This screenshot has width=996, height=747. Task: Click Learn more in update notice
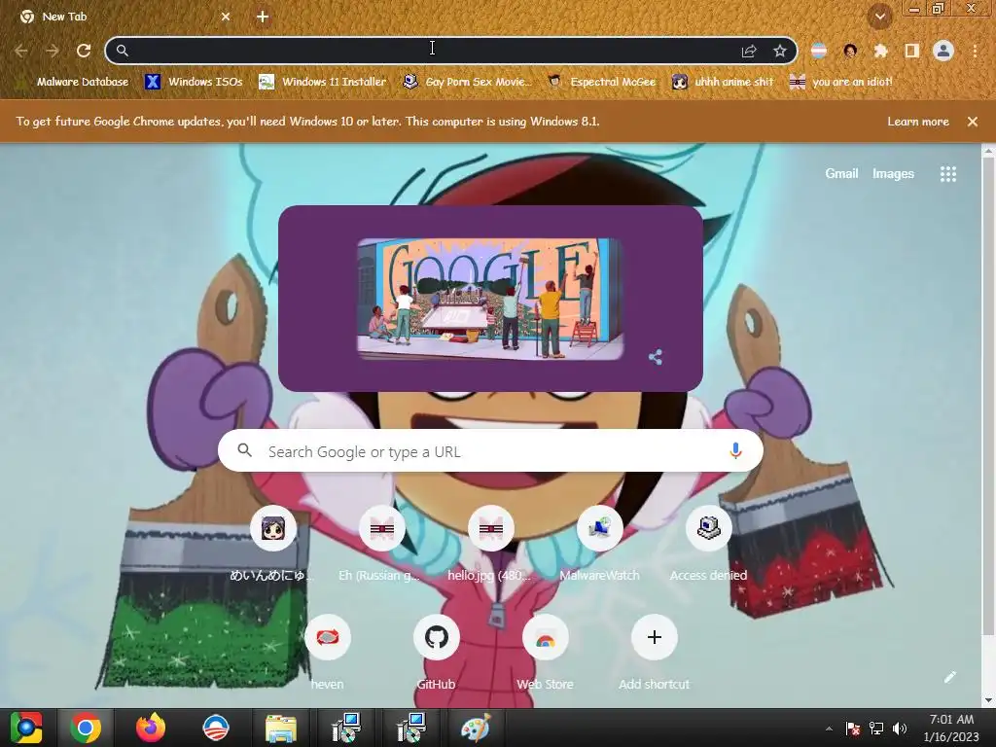point(918,122)
